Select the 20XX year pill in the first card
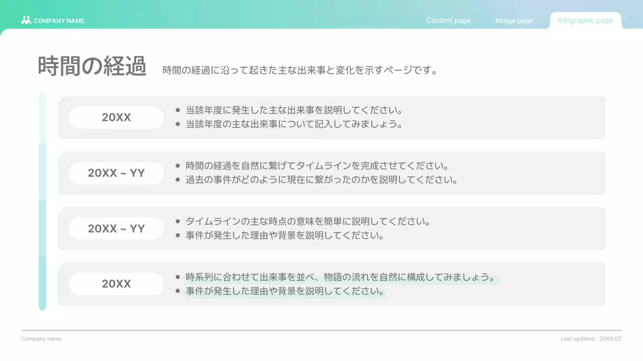643x361 pixels. [116, 117]
